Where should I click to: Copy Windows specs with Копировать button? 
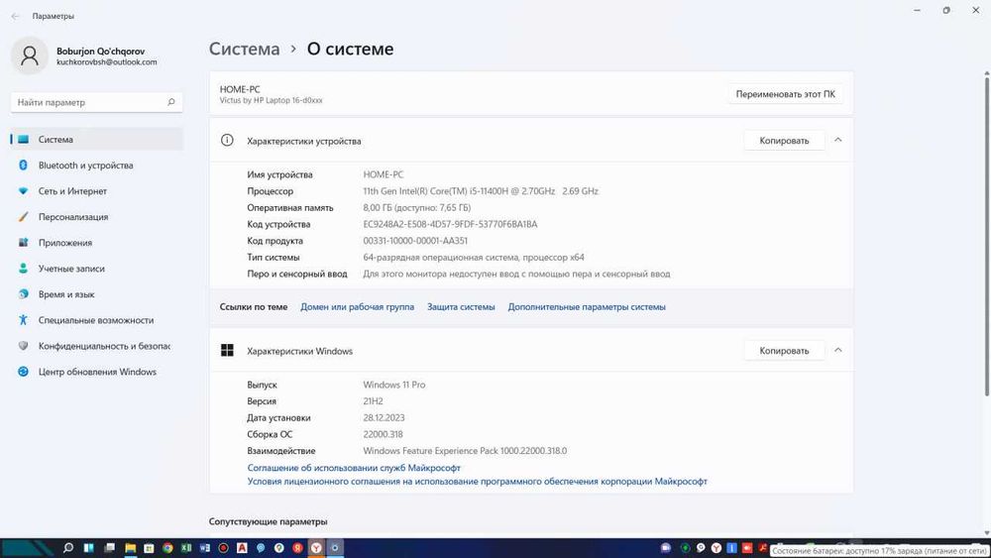pos(784,351)
